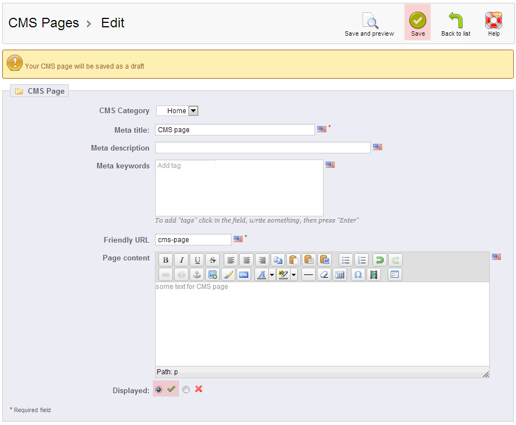Expand the CMS Category dropdown
Viewport: 516px width, 425px height.
tap(193, 111)
